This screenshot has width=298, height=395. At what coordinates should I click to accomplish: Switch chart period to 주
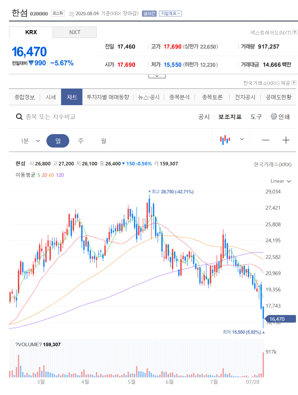tap(81, 141)
